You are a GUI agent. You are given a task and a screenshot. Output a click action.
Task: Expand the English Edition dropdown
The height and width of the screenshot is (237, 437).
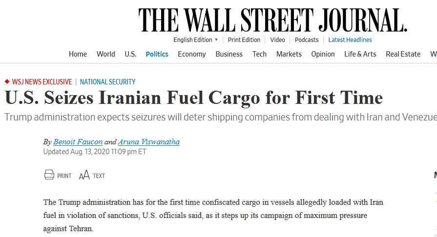click(x=196, y=40)
